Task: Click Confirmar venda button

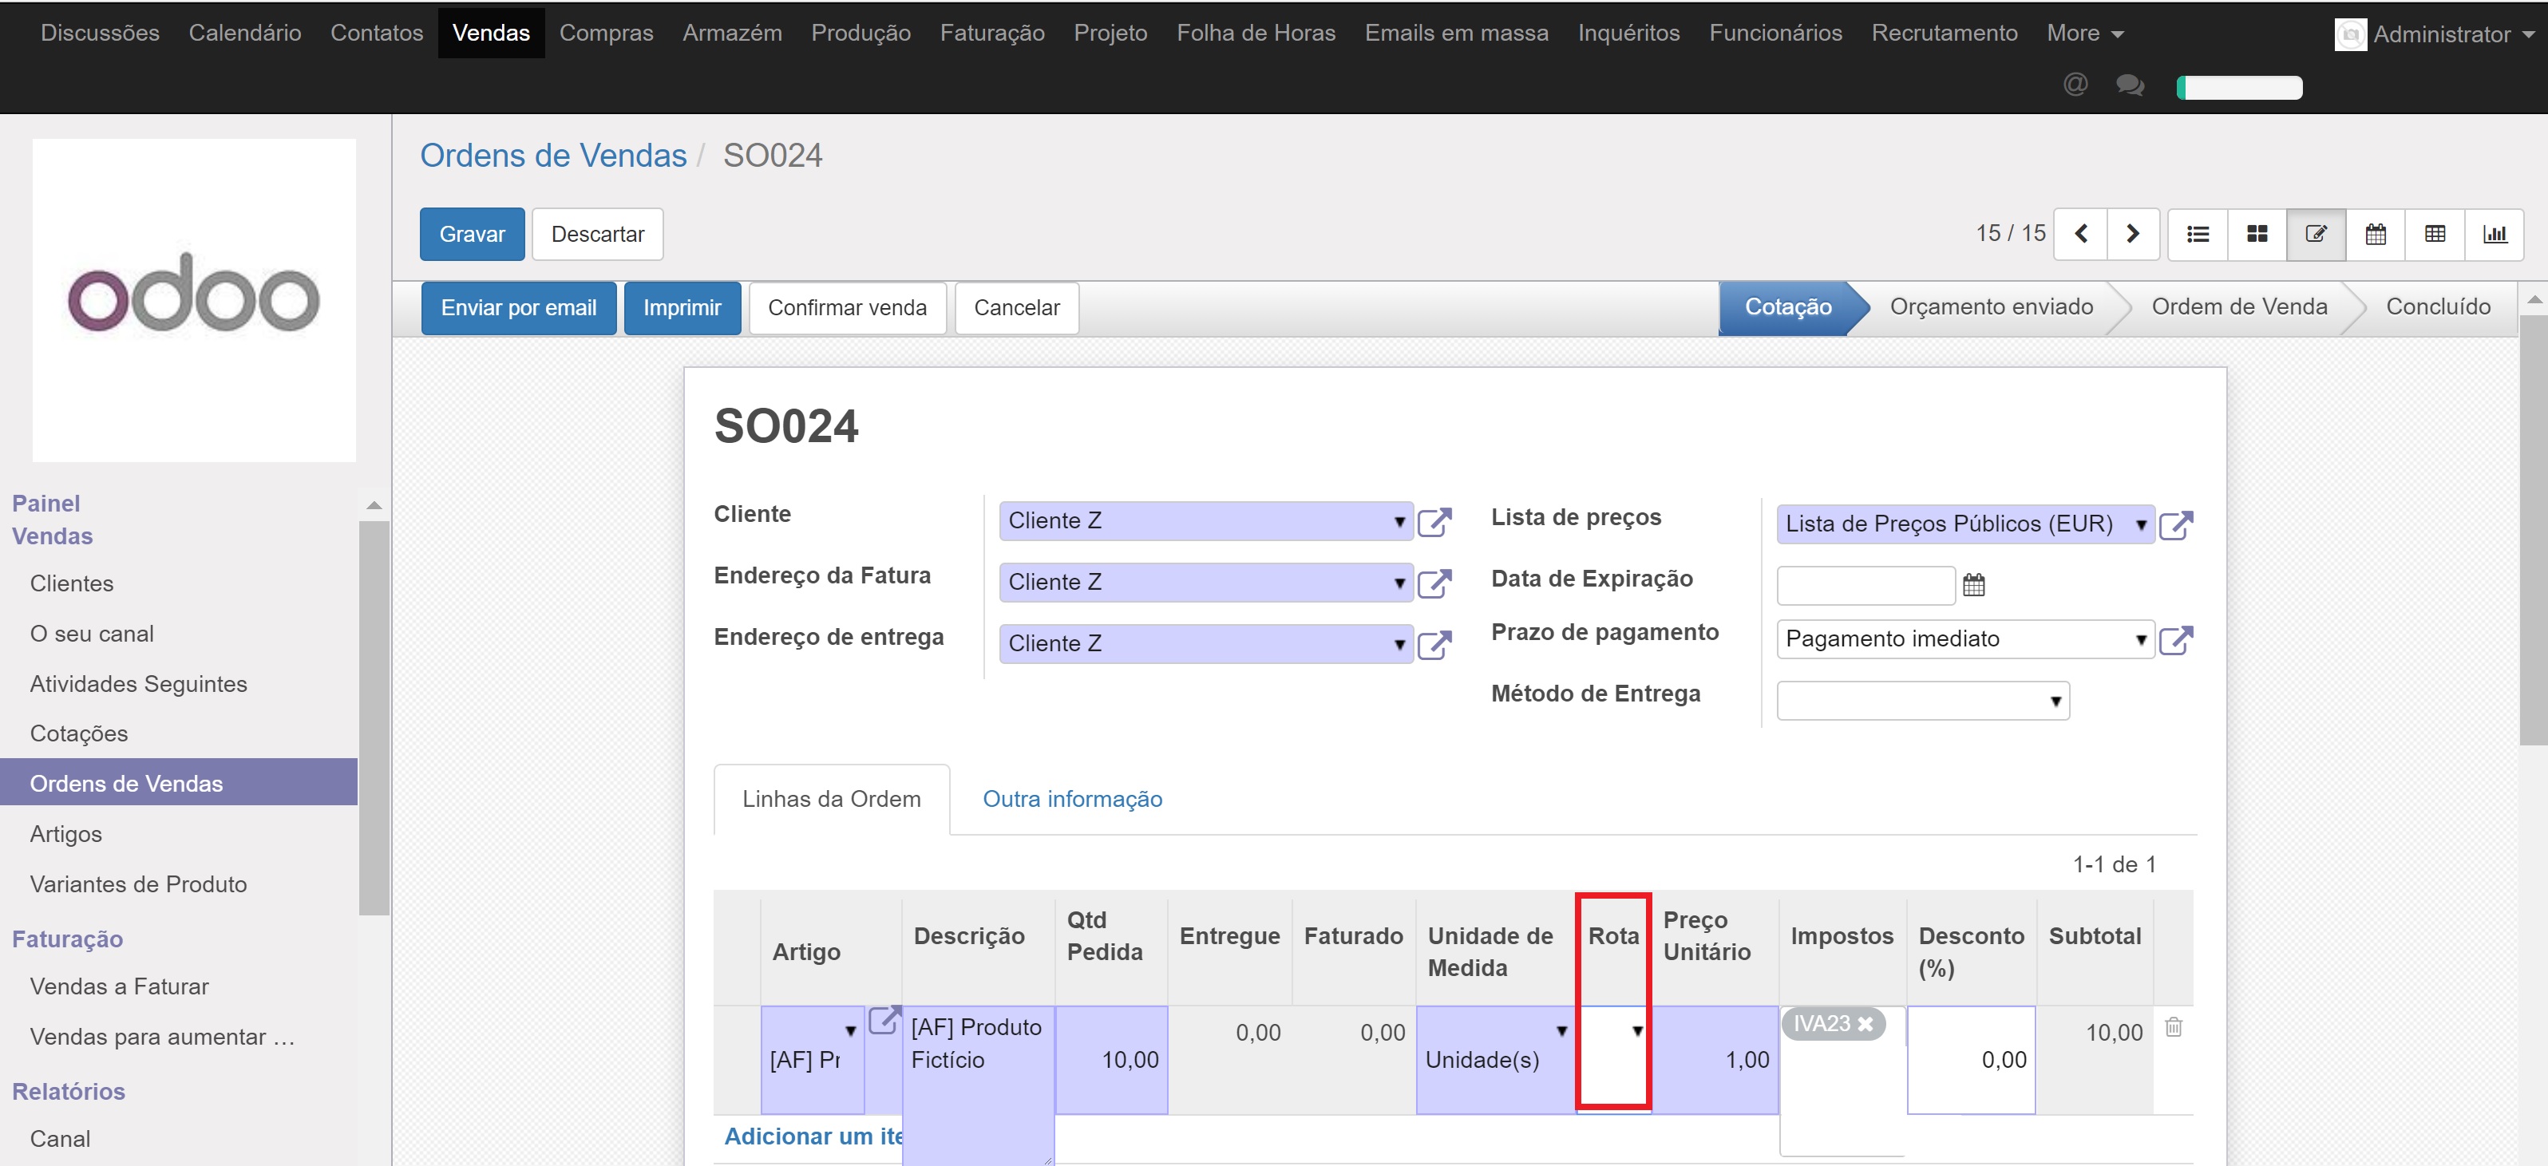Action: (x=847, y=309)
